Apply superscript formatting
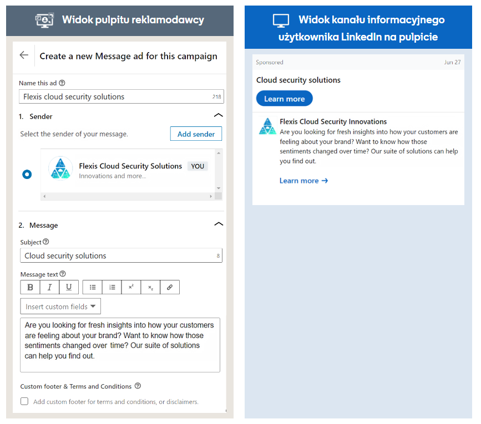Viewport: 481px width, 424px height. pyautogui.click(x=131, y=287)
